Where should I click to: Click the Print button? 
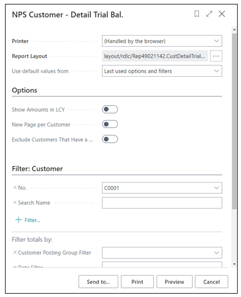point(137,282)
